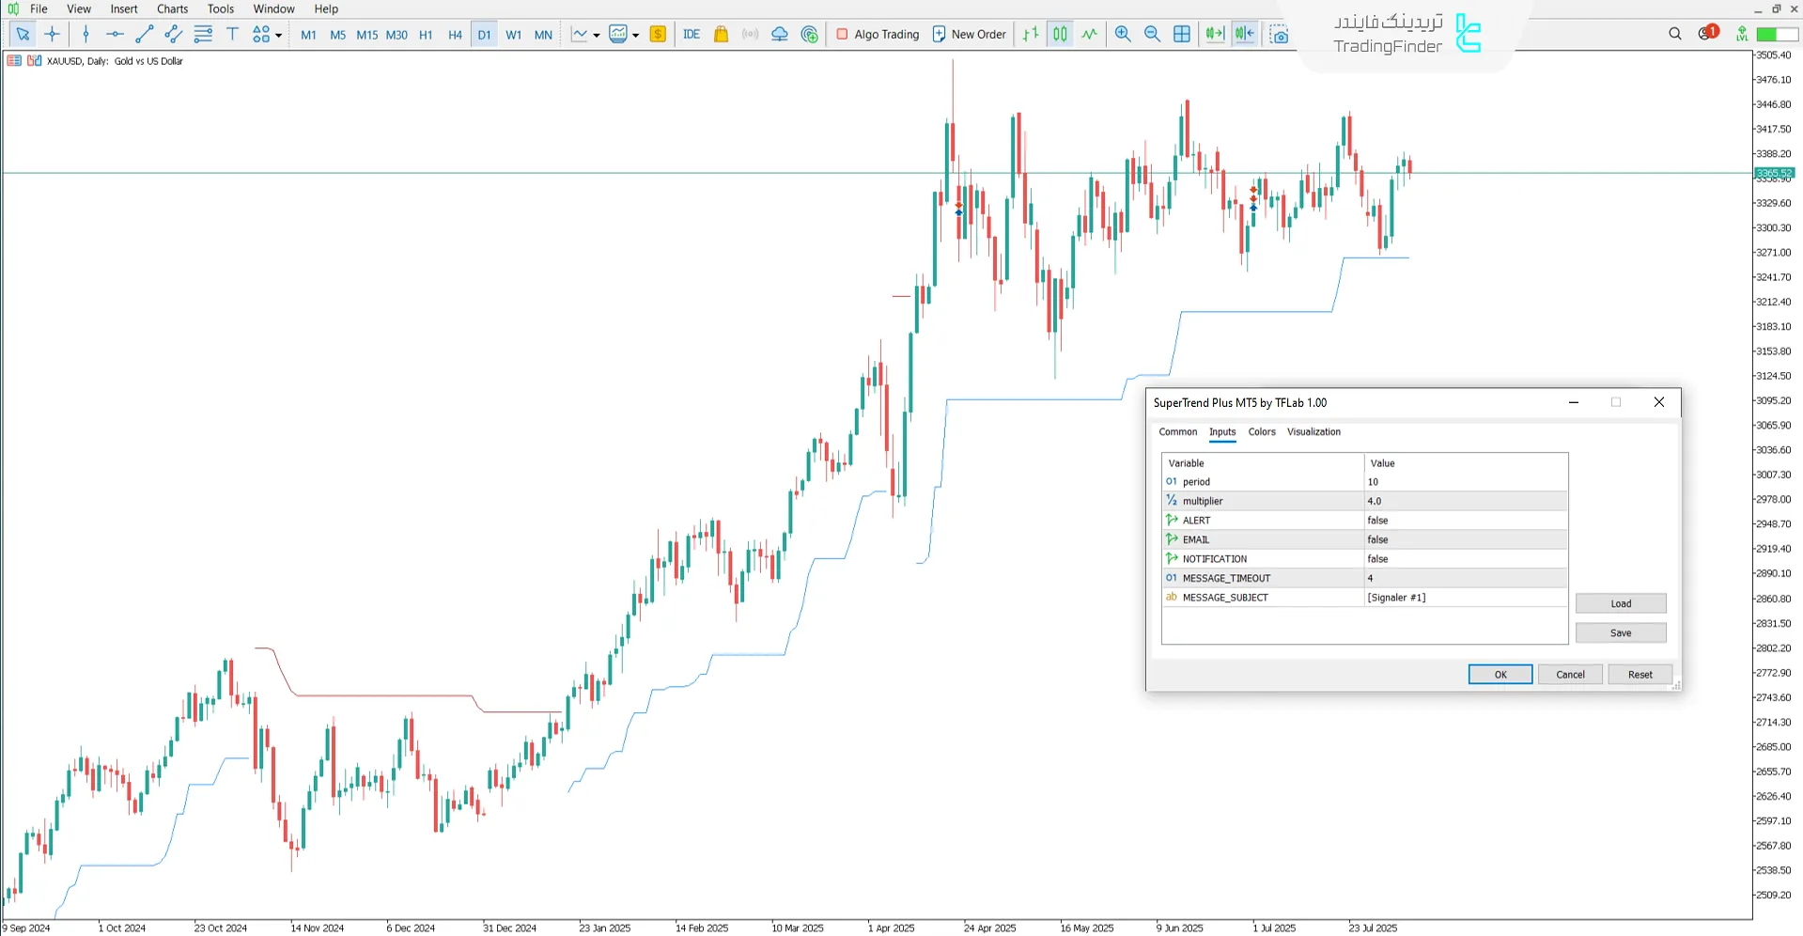Toggle Algo Trading on
Viewport: 1803px width, 936px height.
pos(878,35)
